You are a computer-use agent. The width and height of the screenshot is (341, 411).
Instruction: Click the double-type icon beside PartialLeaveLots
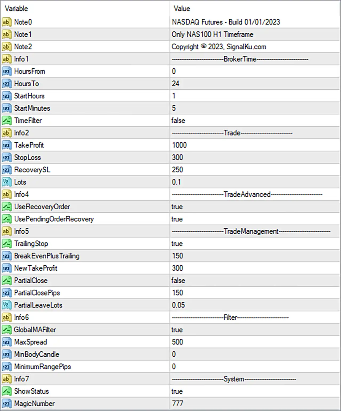coord(6,305)
